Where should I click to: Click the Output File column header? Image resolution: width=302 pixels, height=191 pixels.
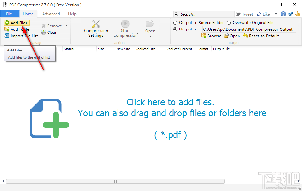click(221, 49)
